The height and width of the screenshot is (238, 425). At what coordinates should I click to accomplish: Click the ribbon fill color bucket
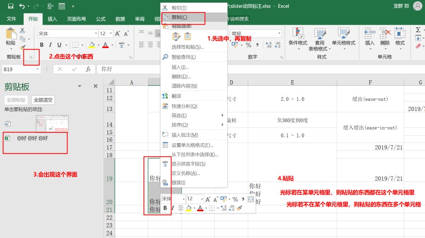[92, 45]
